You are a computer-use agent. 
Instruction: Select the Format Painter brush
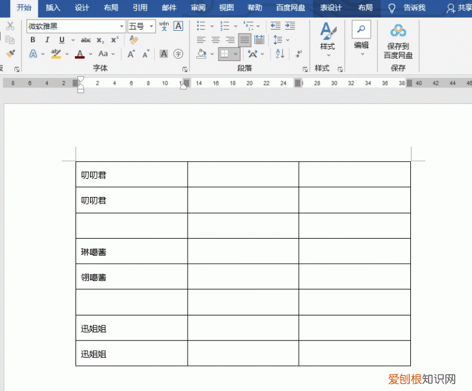11,54
